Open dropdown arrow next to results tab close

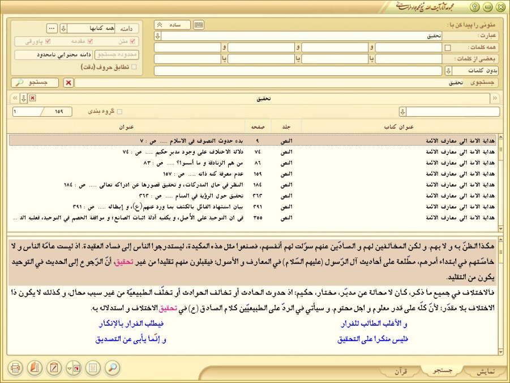click(x=24, y=98)
